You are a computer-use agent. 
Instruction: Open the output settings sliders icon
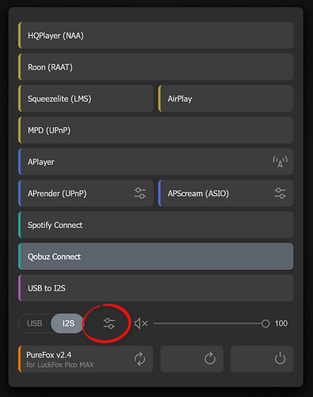109,323
